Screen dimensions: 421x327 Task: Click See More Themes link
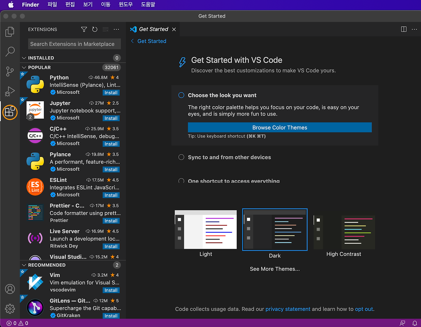click(275, 269)
